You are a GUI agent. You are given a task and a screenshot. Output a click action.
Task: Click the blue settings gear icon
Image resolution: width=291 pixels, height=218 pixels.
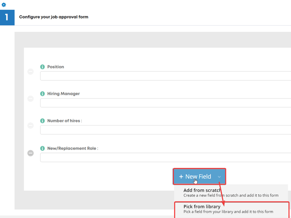coord(4,5)
